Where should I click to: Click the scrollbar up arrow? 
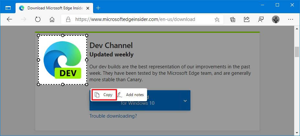(297, 29)
